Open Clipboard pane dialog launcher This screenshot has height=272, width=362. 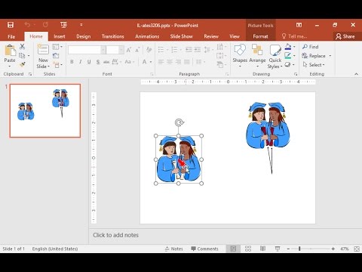point(30,74)
